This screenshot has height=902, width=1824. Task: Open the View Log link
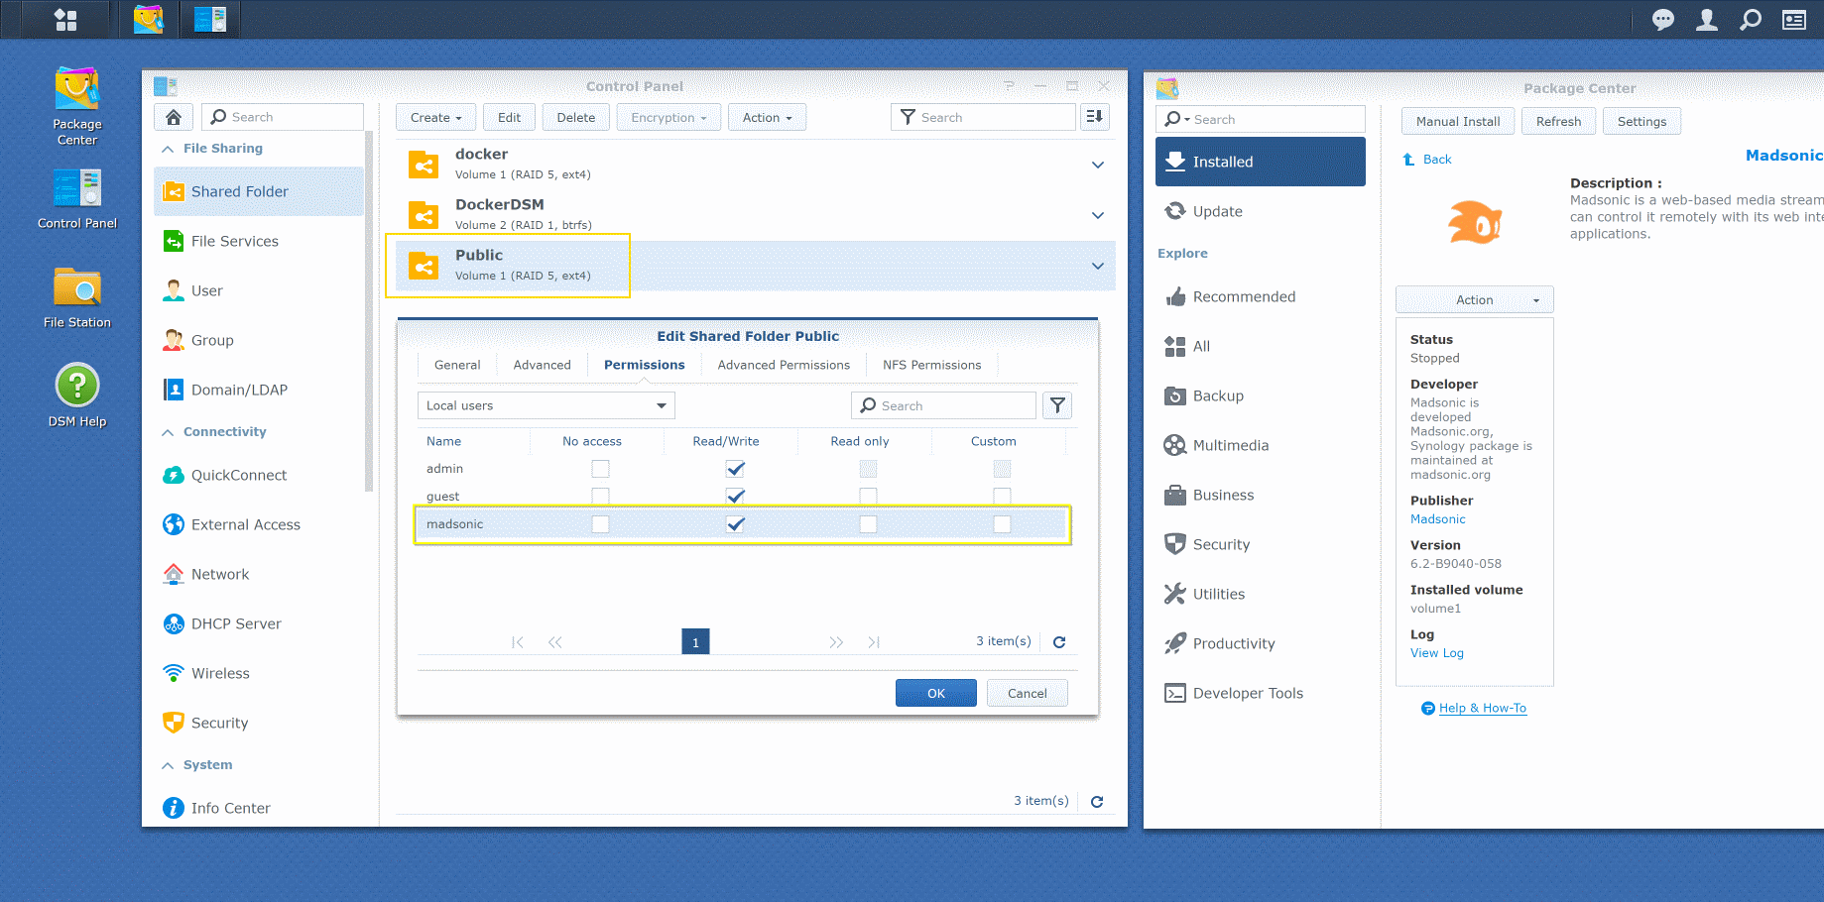point(1436,653)
